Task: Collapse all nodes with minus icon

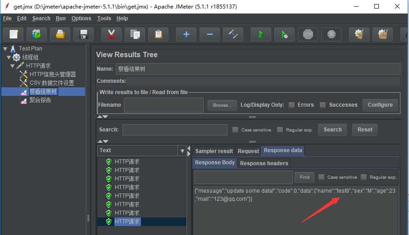Action: pos(210,34)
